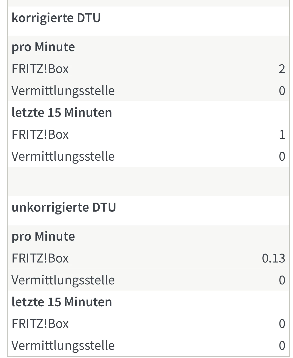Select "pro Minute" subheading under korrigierte DTU
The height and width of the screenshot is (358, 293).
[43, 47]
